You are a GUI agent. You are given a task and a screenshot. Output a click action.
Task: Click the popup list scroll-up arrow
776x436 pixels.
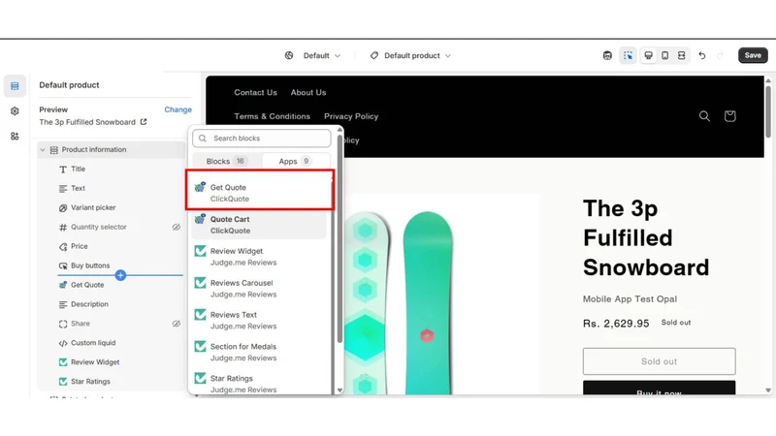339,130
